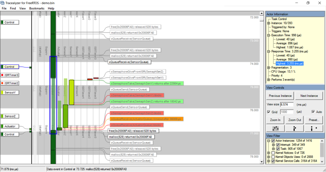Click the multi-column actor layout button
The width and height of the screenshot is (326, 172).
pyautogui.click(x=275, y=128)
